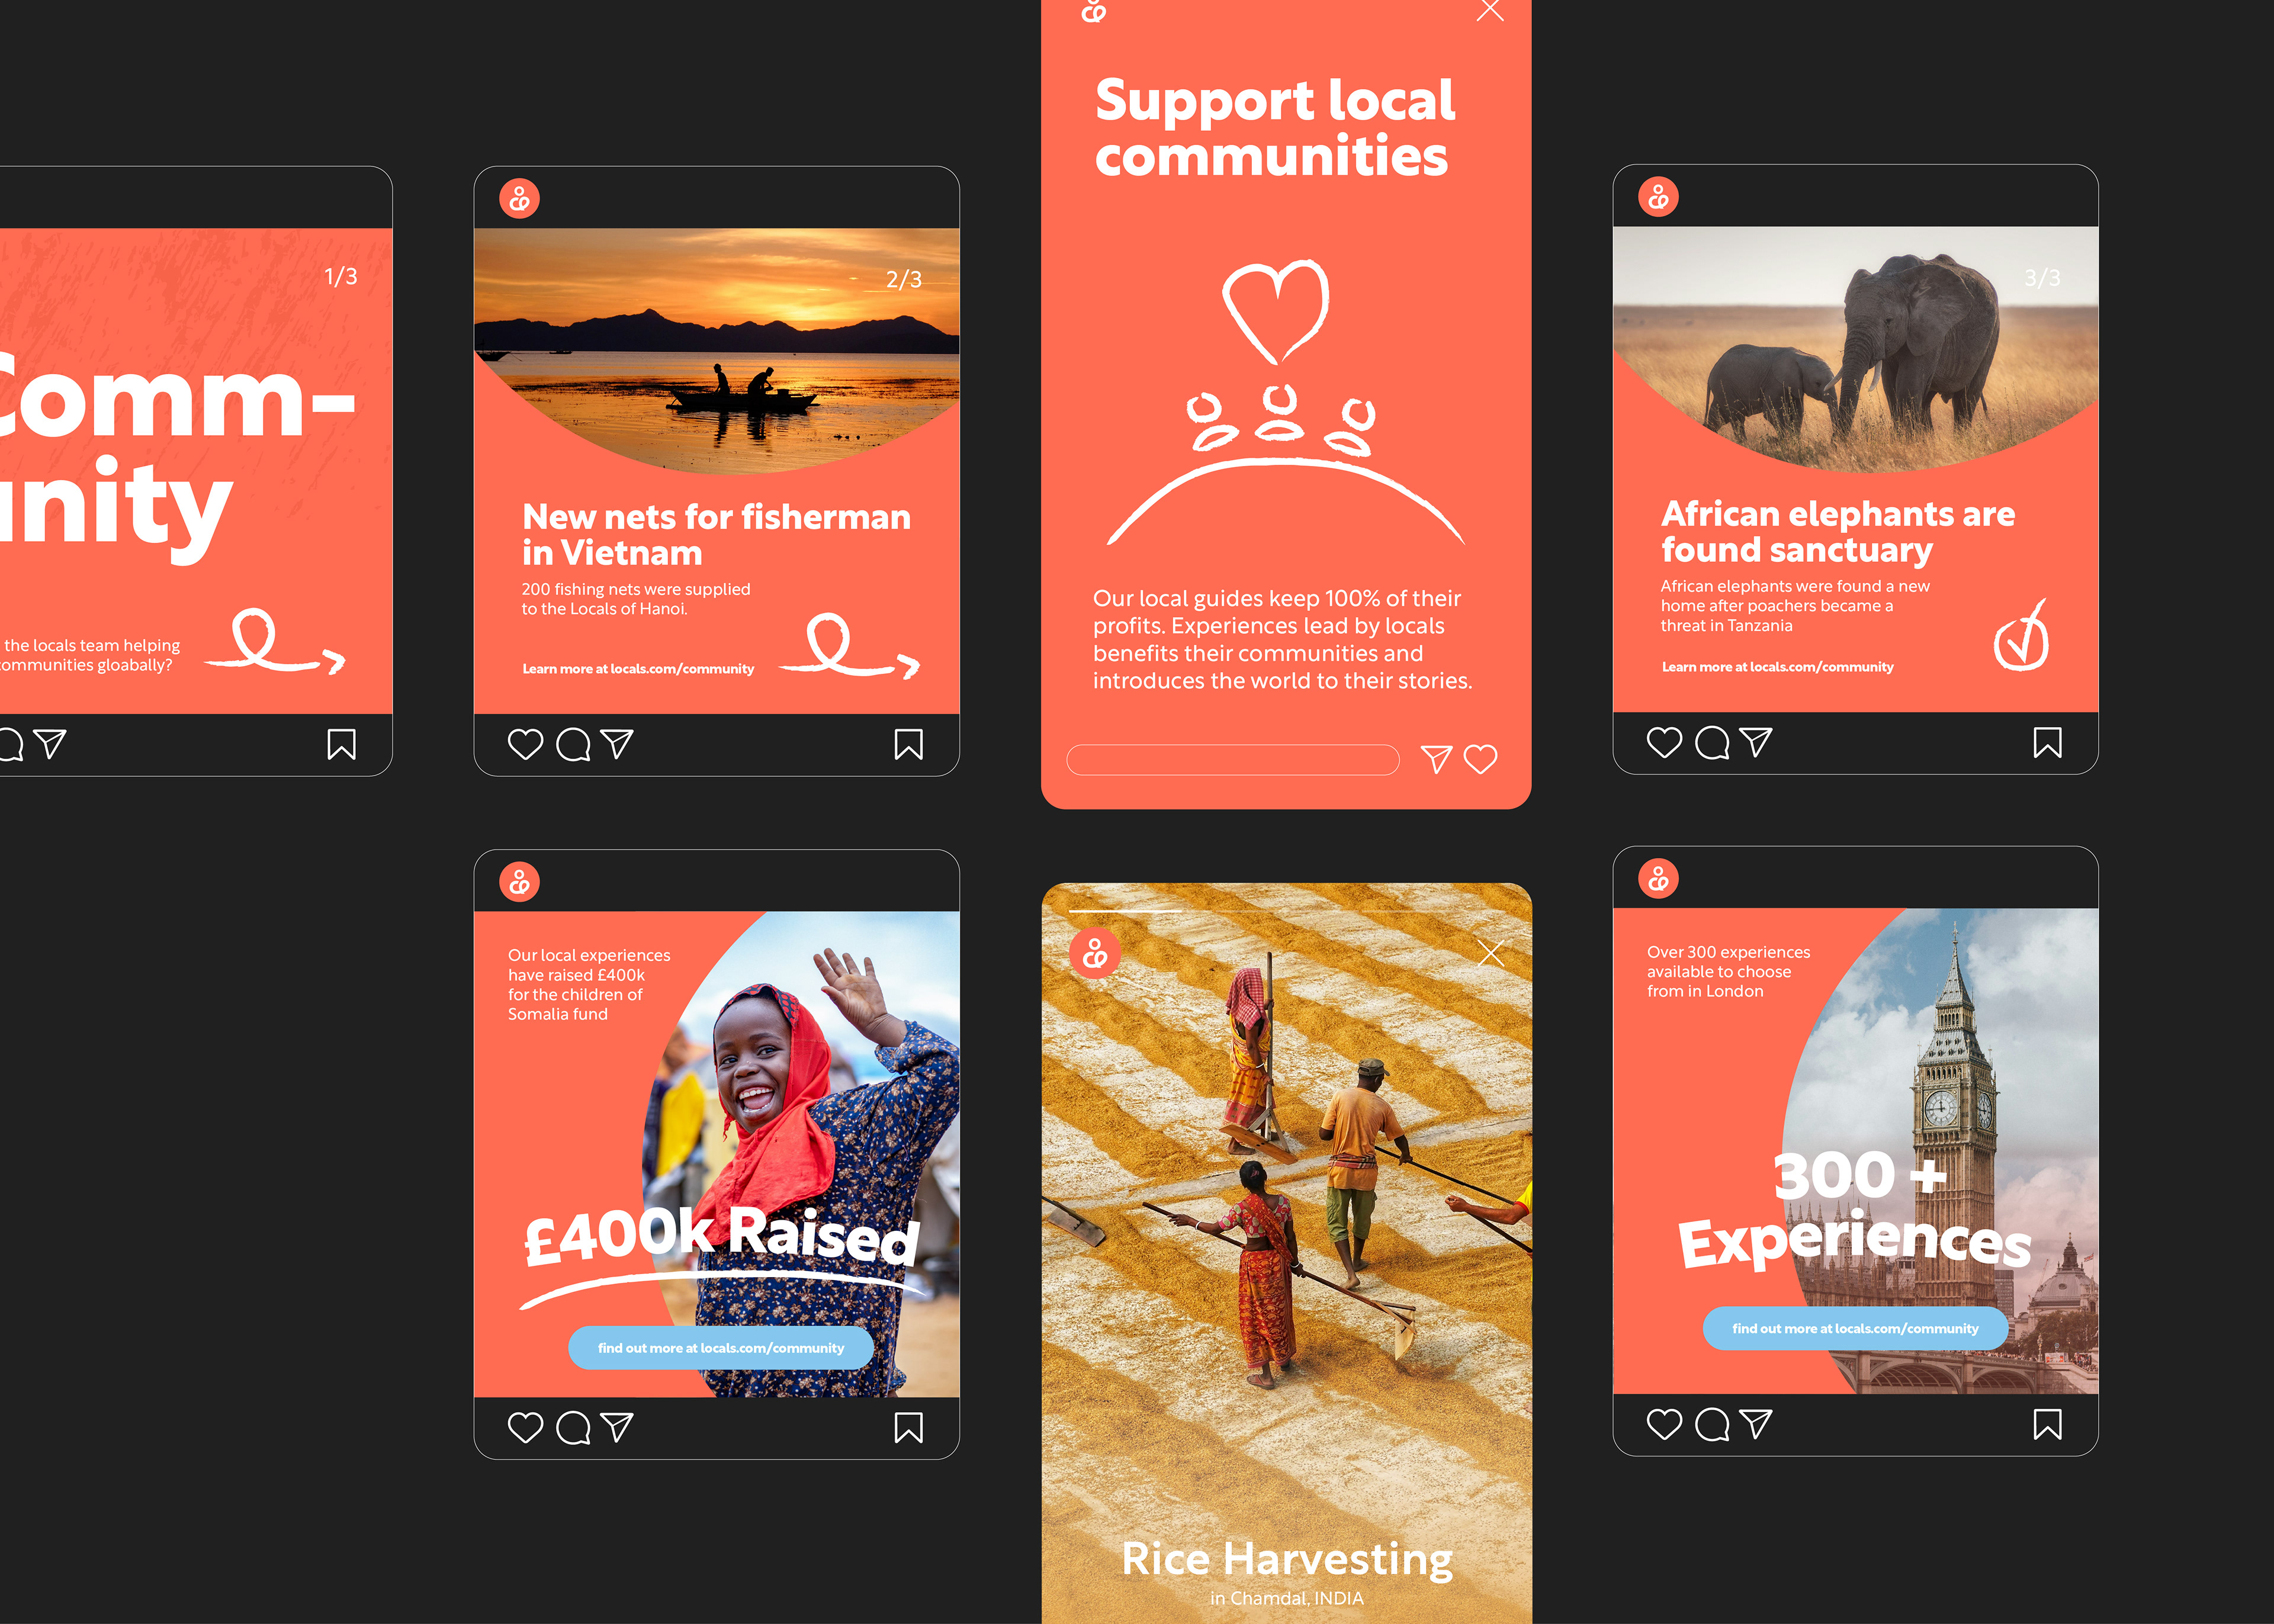Tap heart on Support local communities story

click(1480, 759)
